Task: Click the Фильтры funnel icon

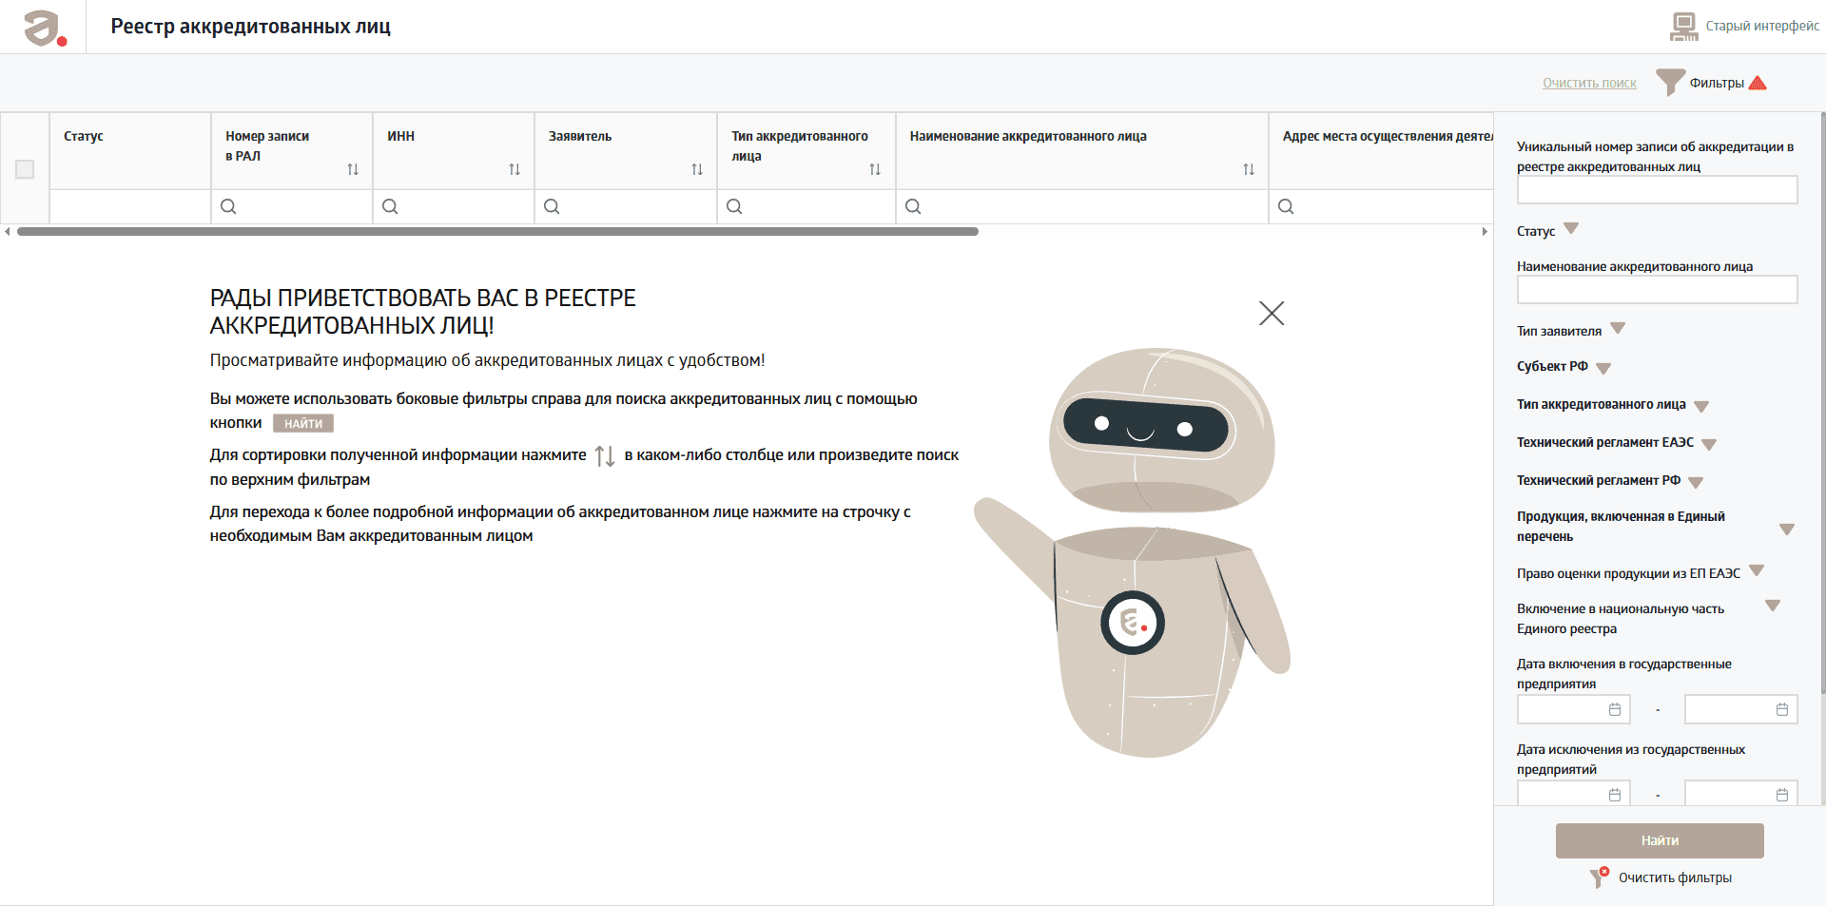Action: [1670, 83]
